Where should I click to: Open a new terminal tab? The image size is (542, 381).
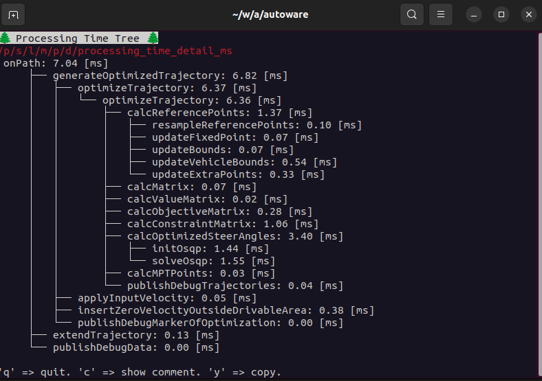click(x=13, y=14)
